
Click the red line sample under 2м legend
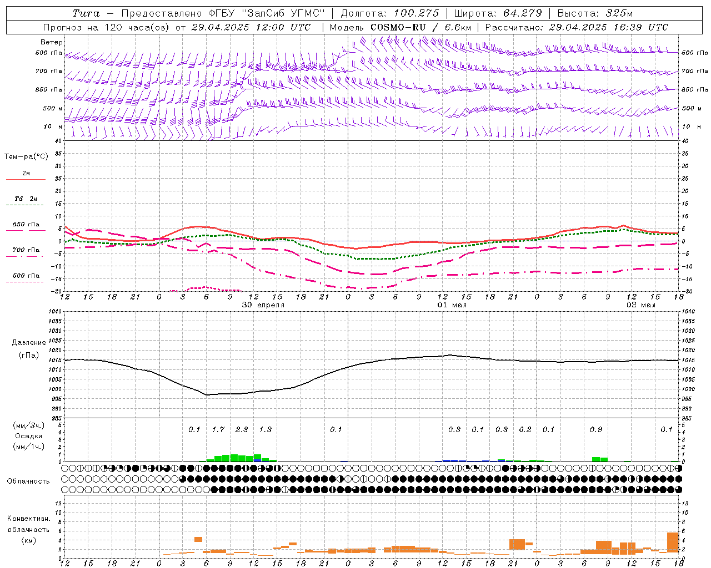coord(26,179)
